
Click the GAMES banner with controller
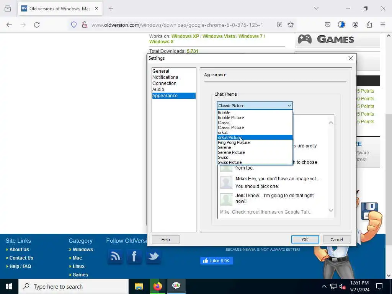[337, 39]
